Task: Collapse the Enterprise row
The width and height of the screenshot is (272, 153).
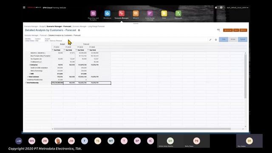Action: click(x=29, y=65)
